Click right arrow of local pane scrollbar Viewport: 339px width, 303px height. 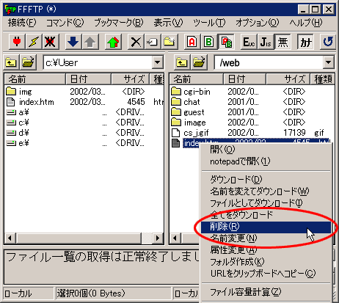coord(158,238)
